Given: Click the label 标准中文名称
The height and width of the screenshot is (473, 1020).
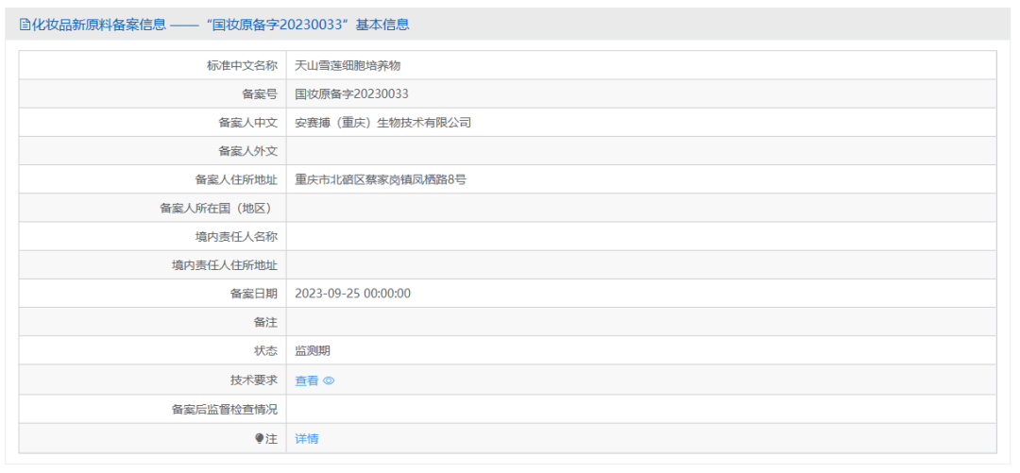Looking at the screenshot, I should (242, 65).
